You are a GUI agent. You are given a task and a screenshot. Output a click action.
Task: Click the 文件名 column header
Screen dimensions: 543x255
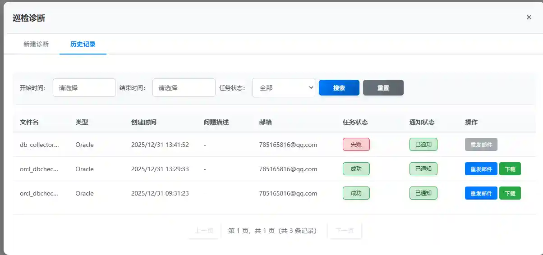[29, 122]
